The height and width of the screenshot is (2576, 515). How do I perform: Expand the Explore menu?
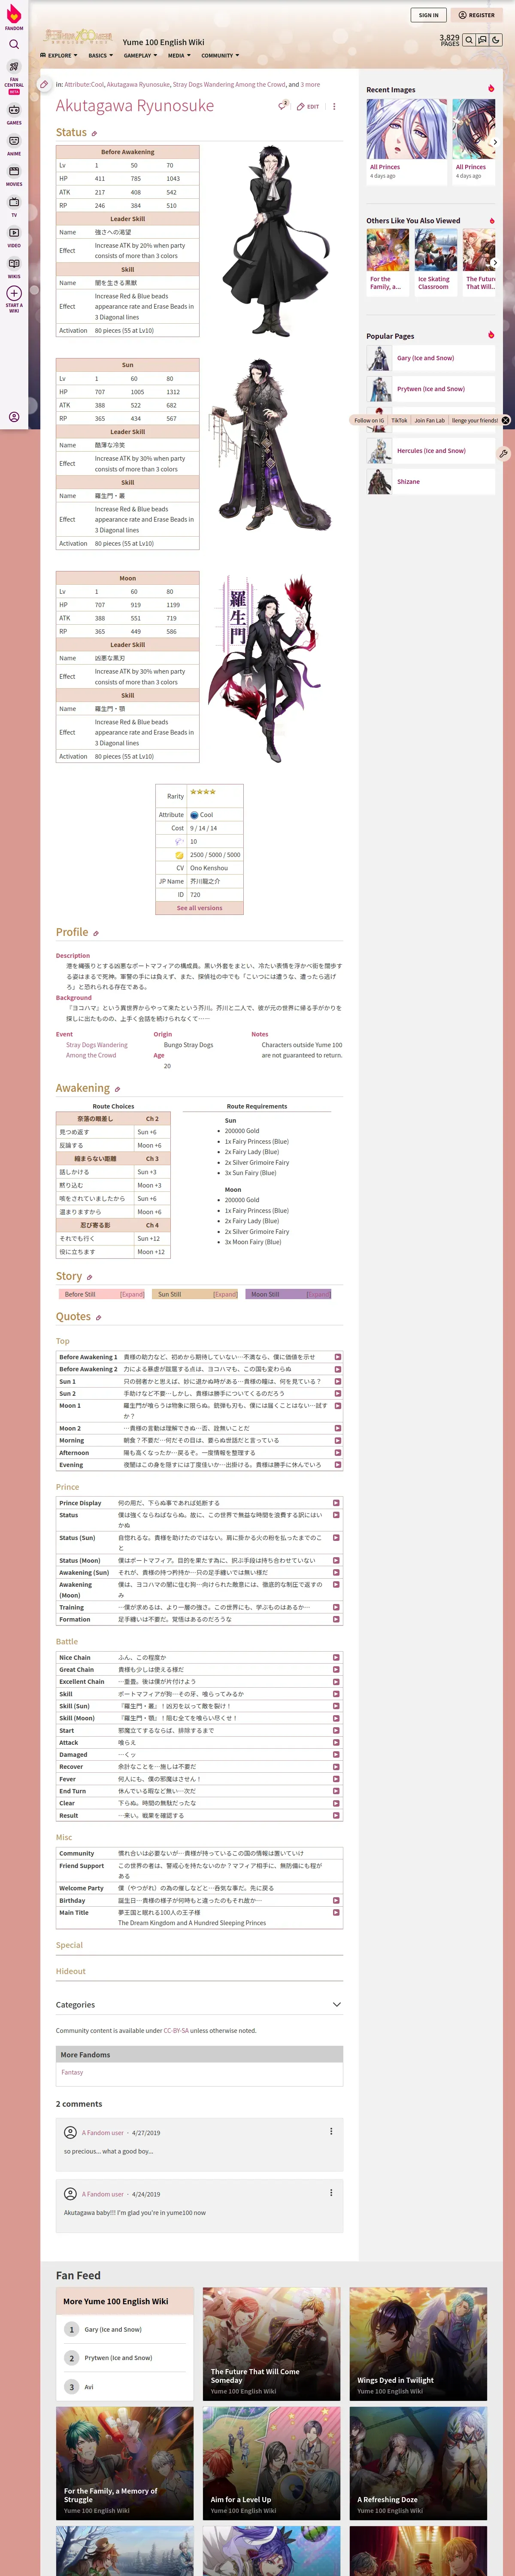58,56
